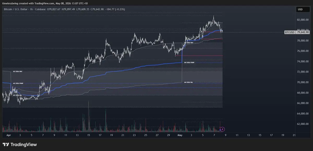Click the Apr label on time axis
The image size is (313, 151).
click(x=8, y=135)
